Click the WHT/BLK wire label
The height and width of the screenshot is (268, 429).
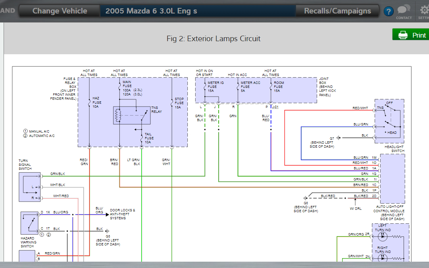coord(58,185)
